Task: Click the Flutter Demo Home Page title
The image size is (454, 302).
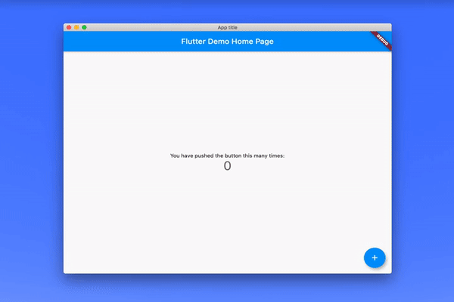Action: [x=227, y=42]
